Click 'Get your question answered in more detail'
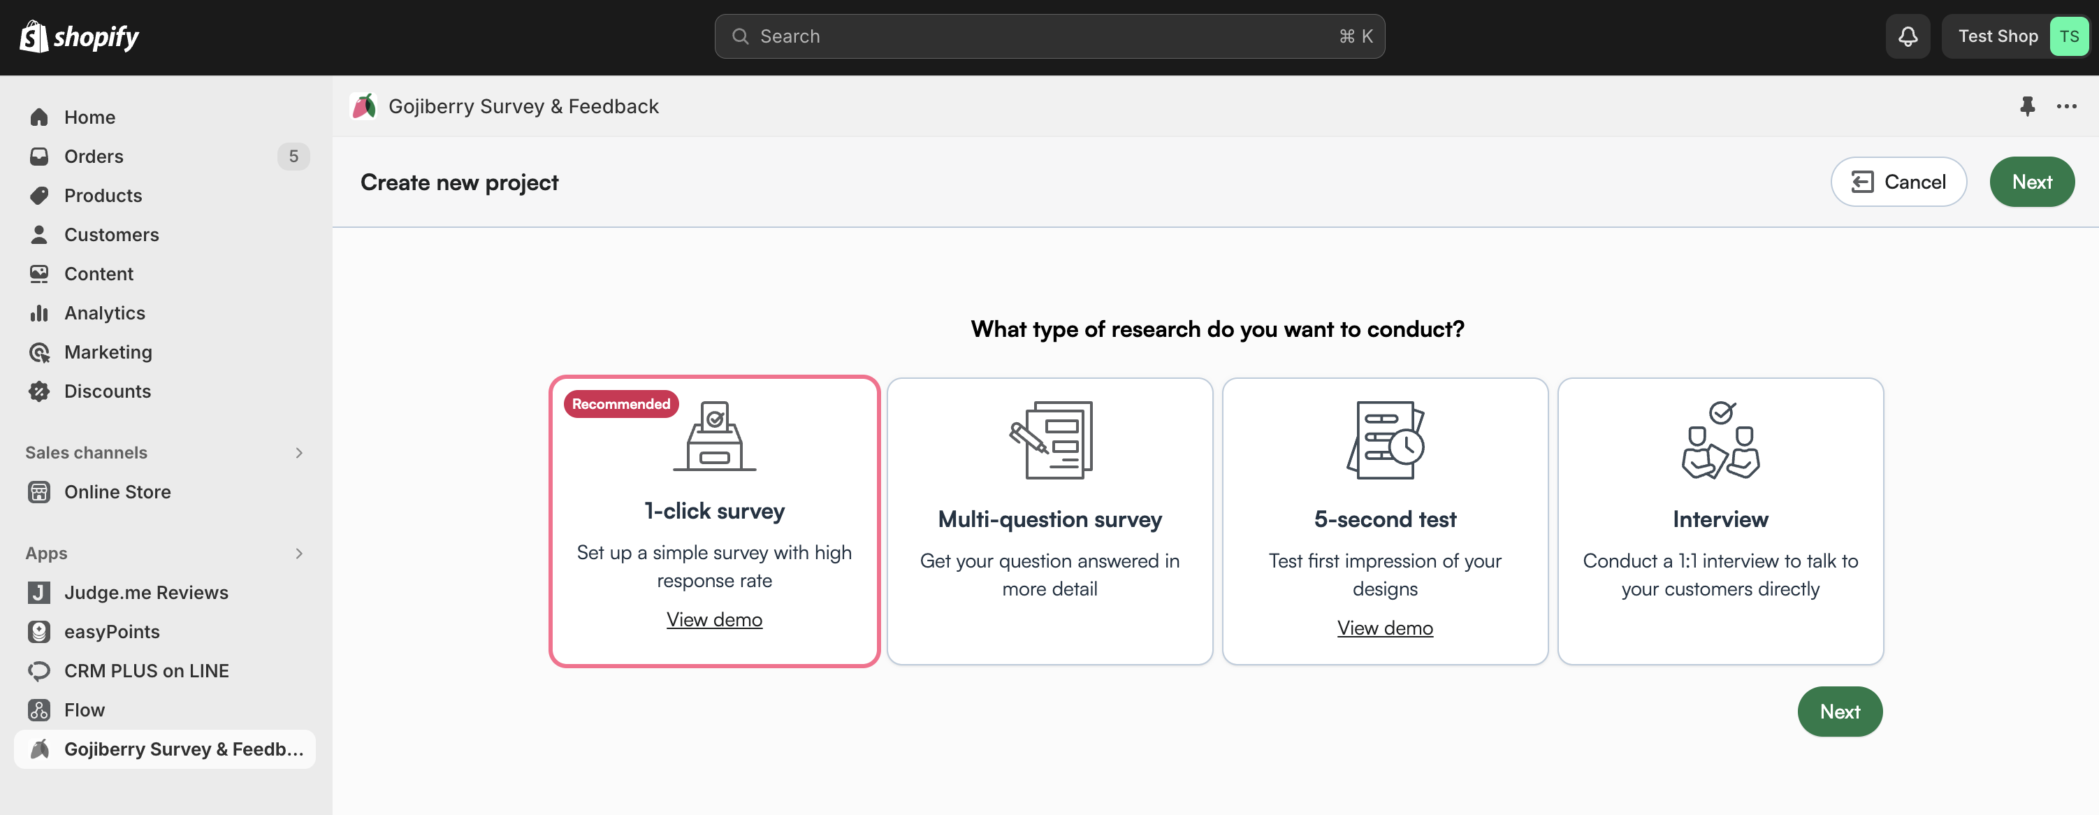 (x=1050, y=575)
